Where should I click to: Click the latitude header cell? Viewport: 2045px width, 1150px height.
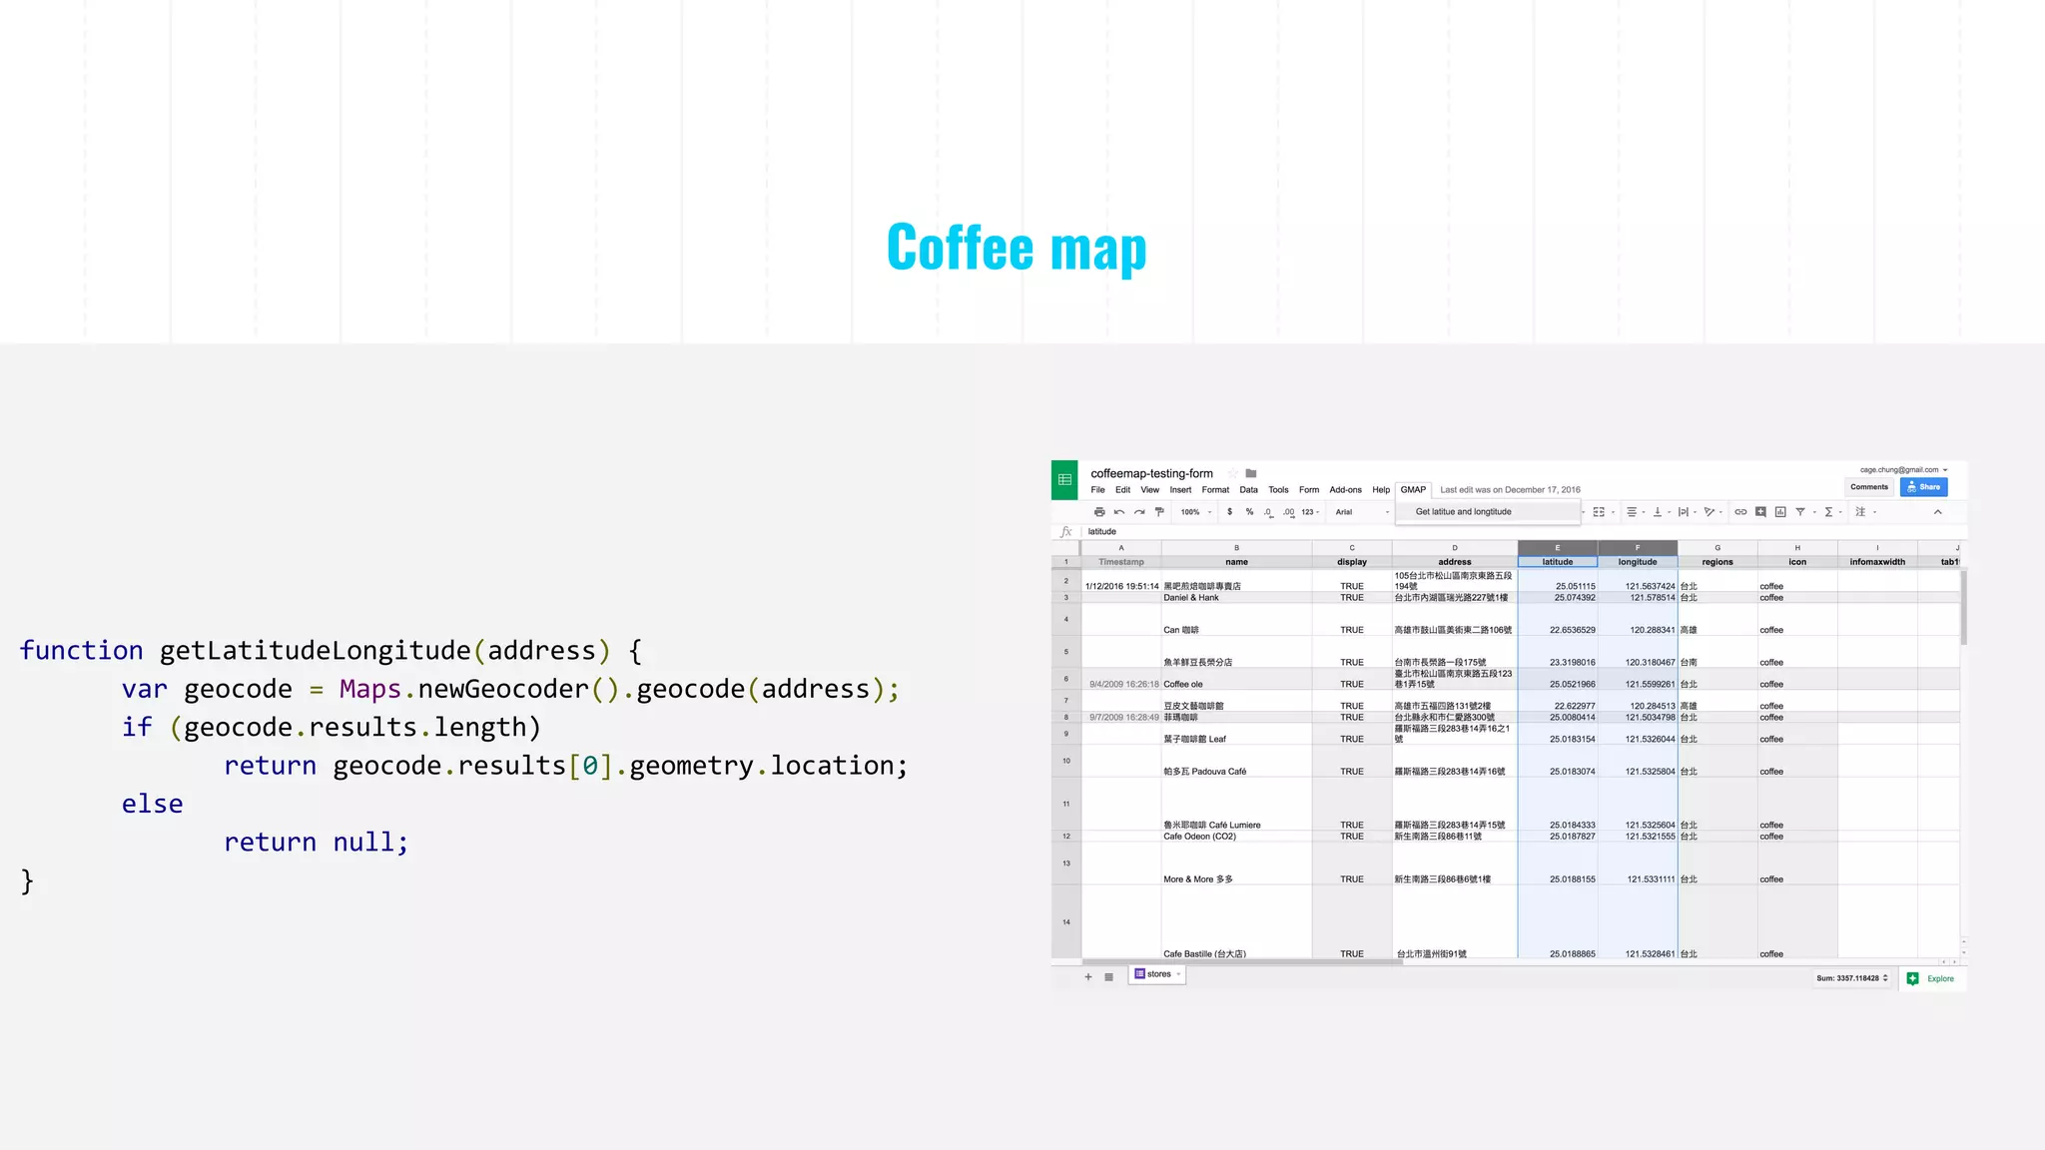point(1557,562)
